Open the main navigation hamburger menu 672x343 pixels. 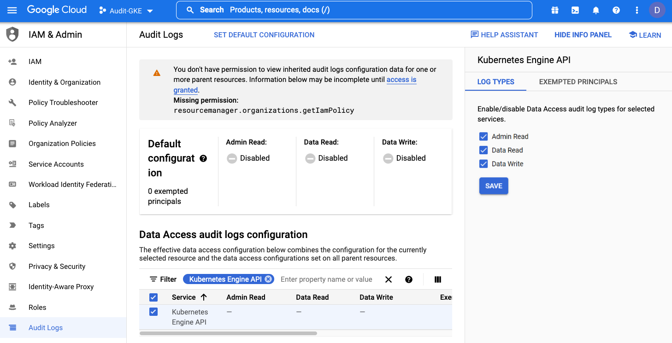(x=12, y=10)
